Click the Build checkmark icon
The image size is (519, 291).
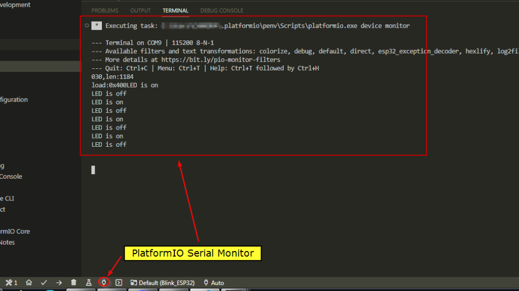44,282
